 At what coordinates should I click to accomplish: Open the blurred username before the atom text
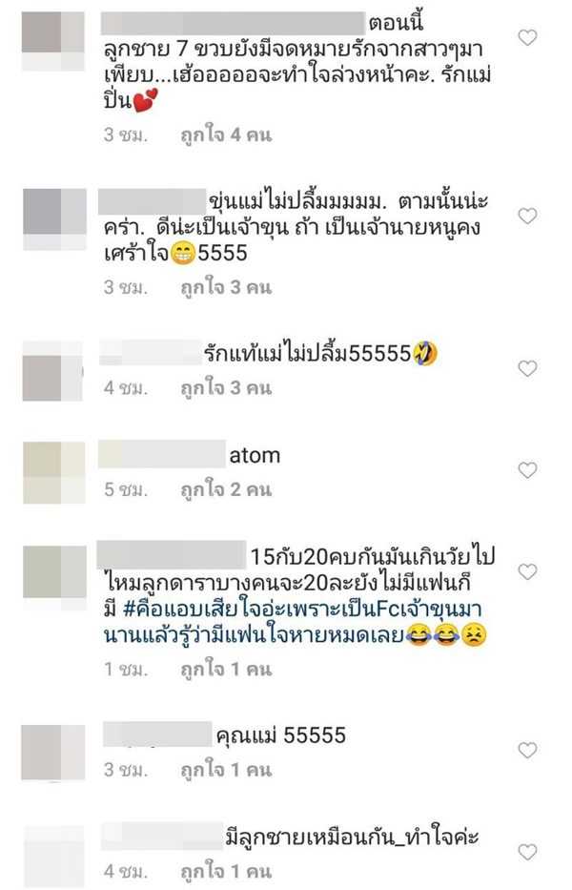[162, 455]
